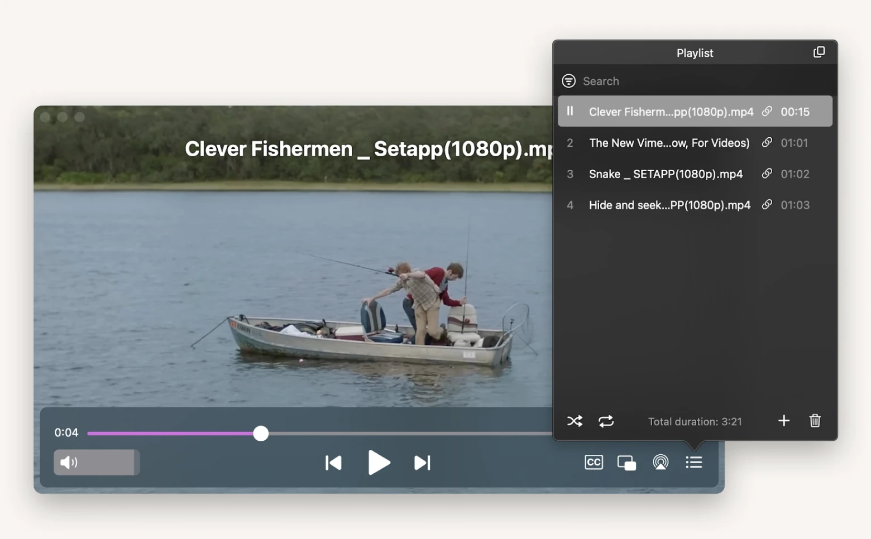This screenshot has height=539, width=871.
Task: Select The New Vime...ow, For Videos playlist entry
Action: tap(669, 143)
